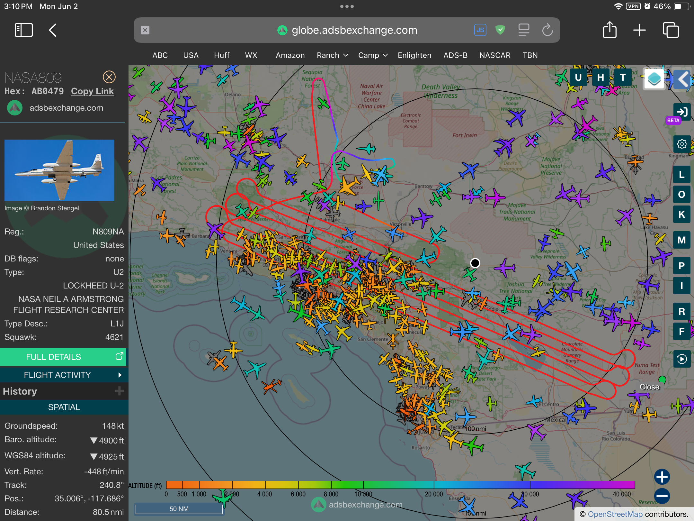Zoom in with the plus map button

click(x=662, y=477)
